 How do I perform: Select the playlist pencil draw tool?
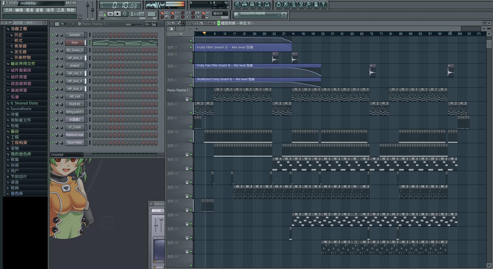click(179, 23)
